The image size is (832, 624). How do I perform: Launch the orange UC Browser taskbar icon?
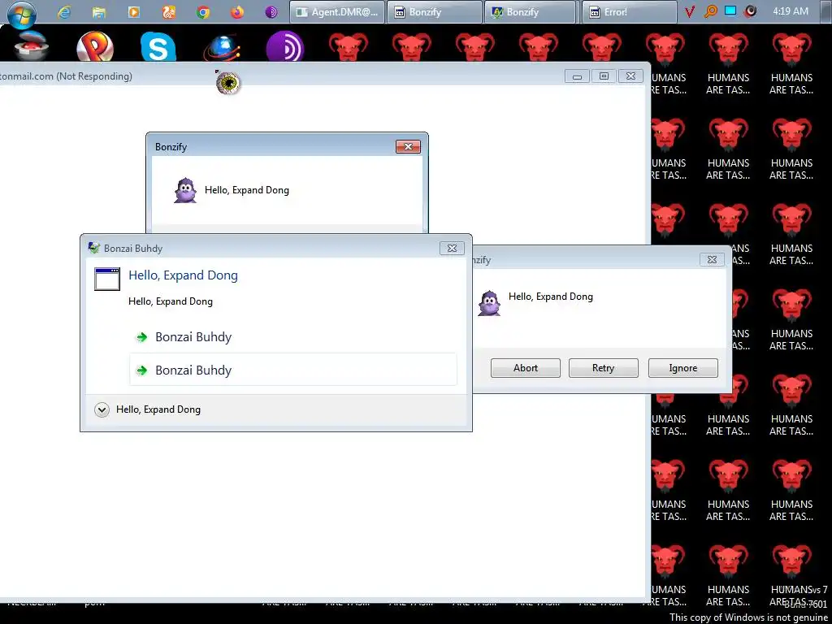(168, 12)
